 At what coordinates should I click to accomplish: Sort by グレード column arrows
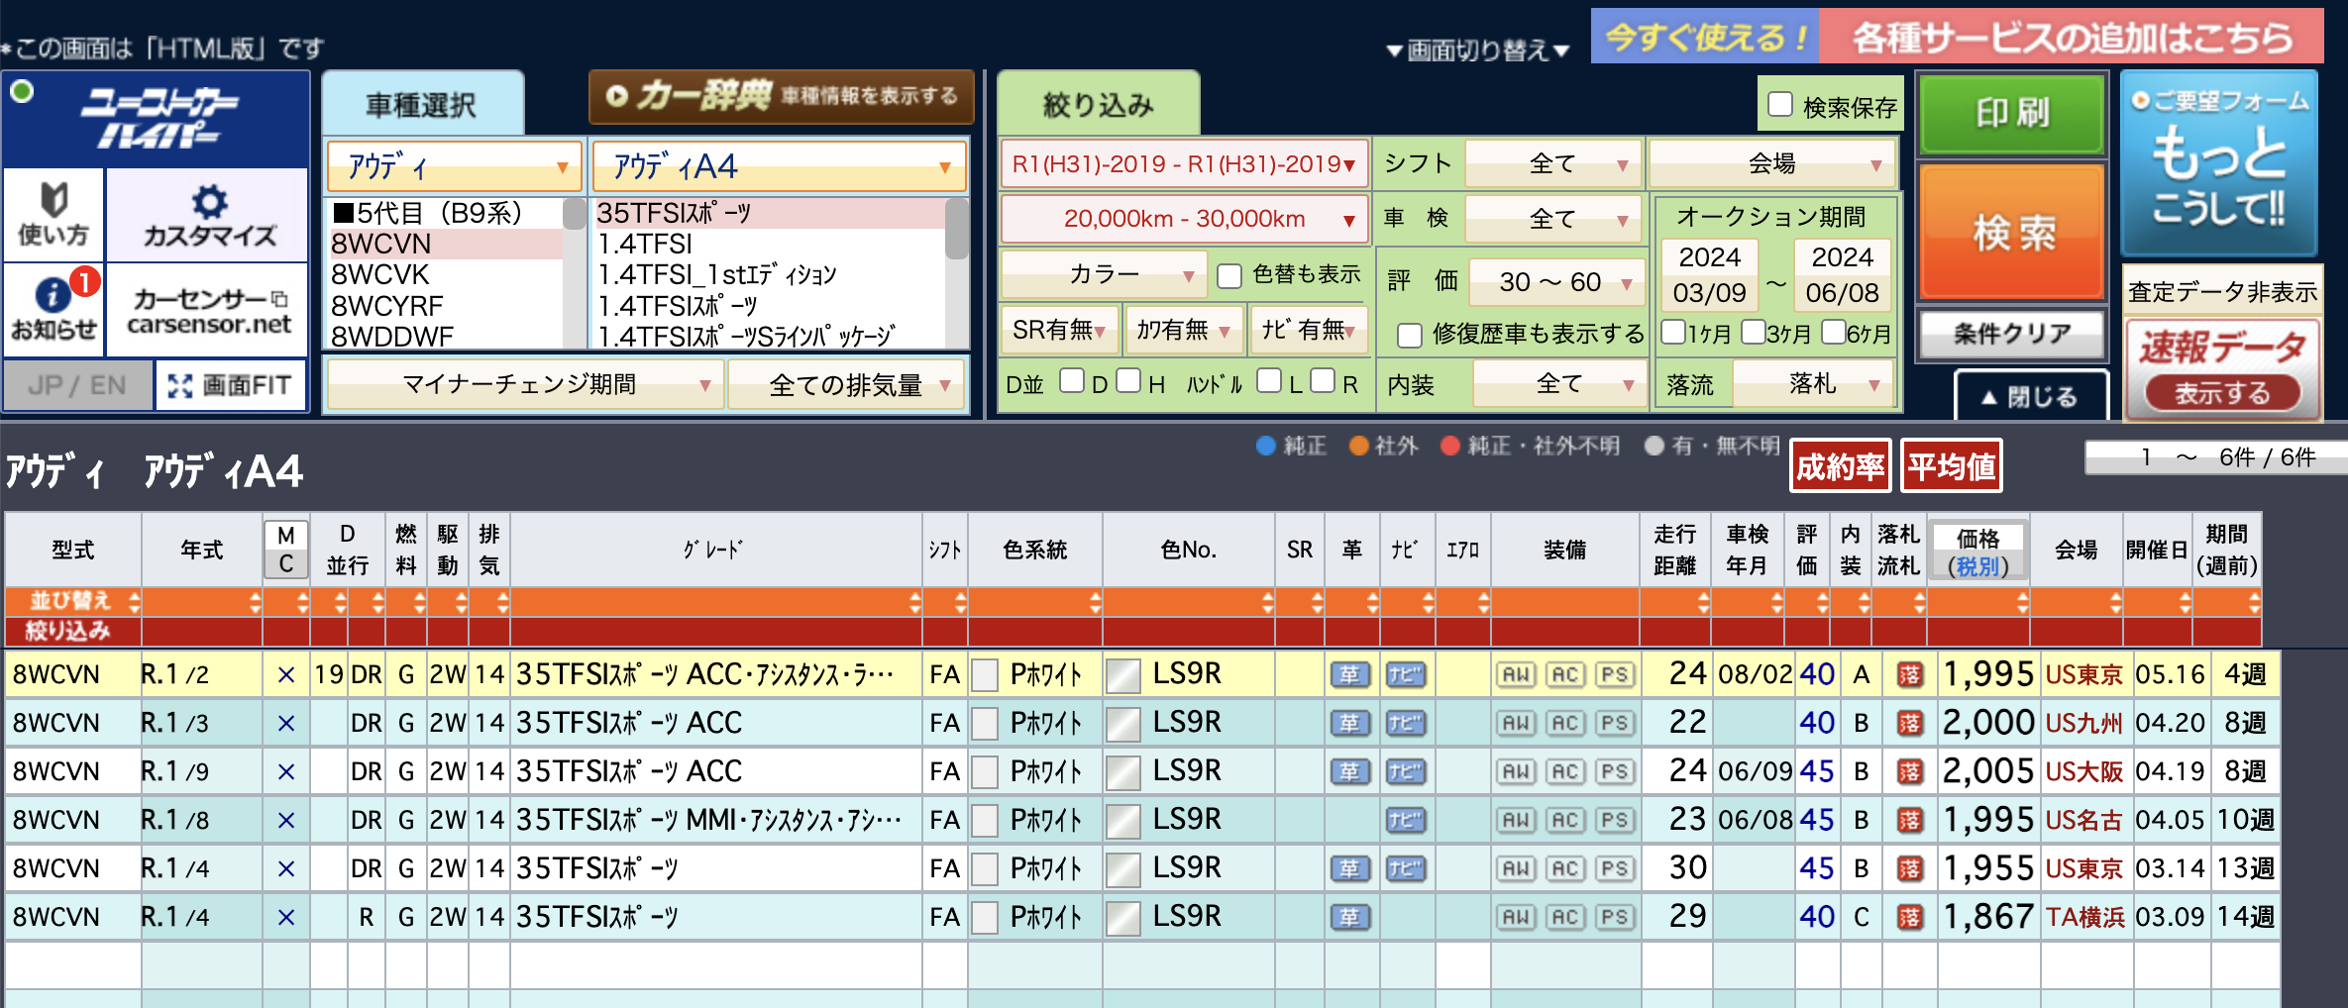[x=913, y=602]
